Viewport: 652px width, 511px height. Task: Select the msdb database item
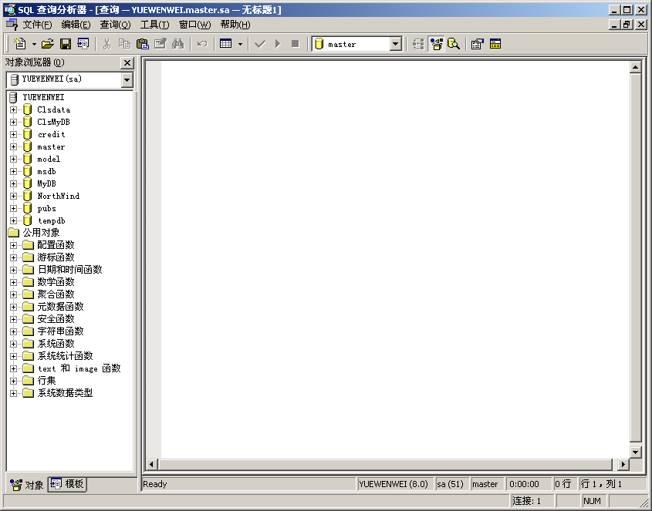tap(46, 172)
